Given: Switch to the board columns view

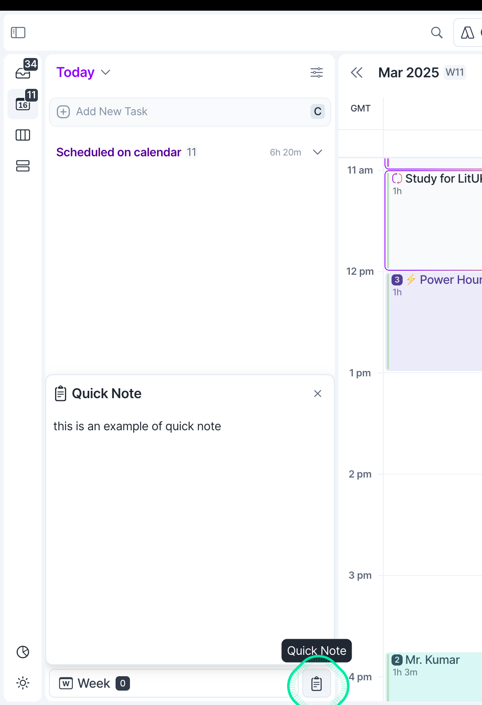Looking at the screenshot, I should pos(23,135).
